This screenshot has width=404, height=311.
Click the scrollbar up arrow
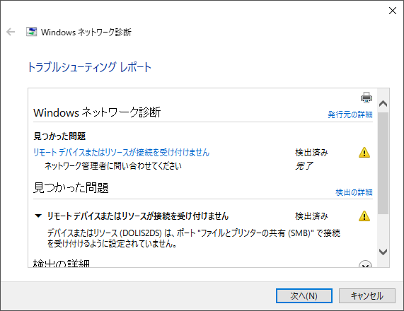(383, 103)
